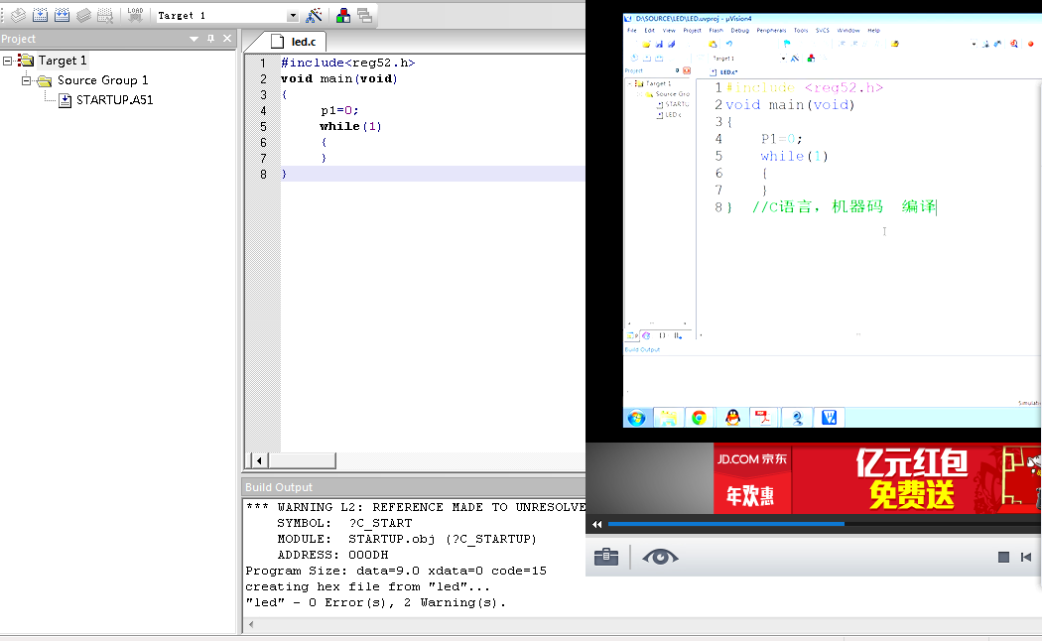The width and height of the screenshot is (1042, 641).
Task: Open Manage Project Items colored-blocks icon
Action: [x=343, y=15]
